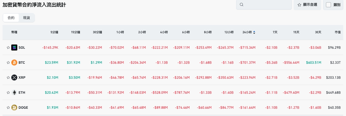Sort by the 24小時 column arrow
The width and height of the screenshot is (346, 116).
[254, 32]
